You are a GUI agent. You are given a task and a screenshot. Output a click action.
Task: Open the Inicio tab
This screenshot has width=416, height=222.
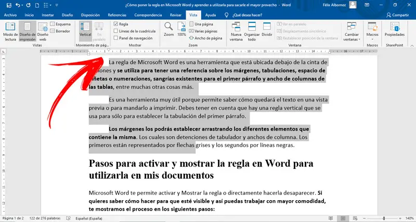(x=29, y=15)
